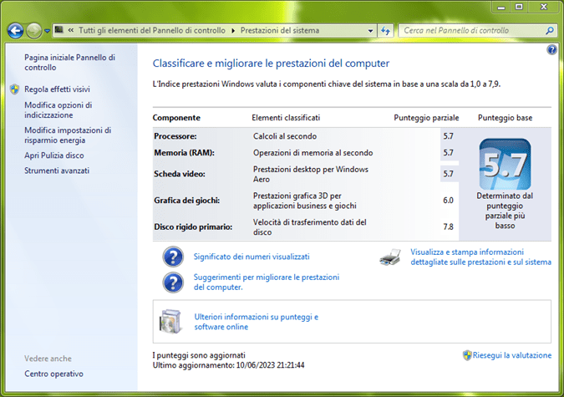Close the Prestazioni del sistema window

tap(544, 8)
